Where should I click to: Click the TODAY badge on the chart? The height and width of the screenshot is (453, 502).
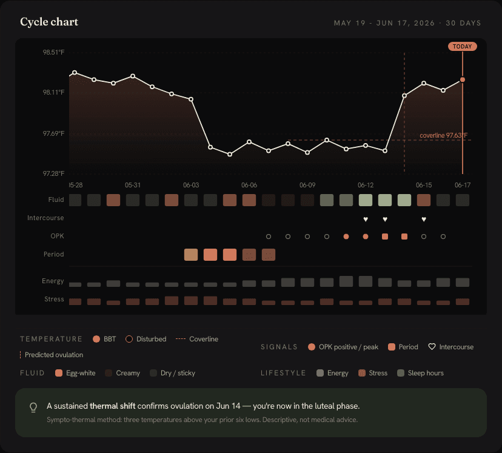463,47
